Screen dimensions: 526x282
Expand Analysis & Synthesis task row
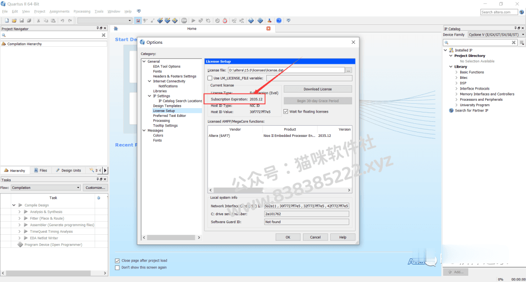click(19, 211)
